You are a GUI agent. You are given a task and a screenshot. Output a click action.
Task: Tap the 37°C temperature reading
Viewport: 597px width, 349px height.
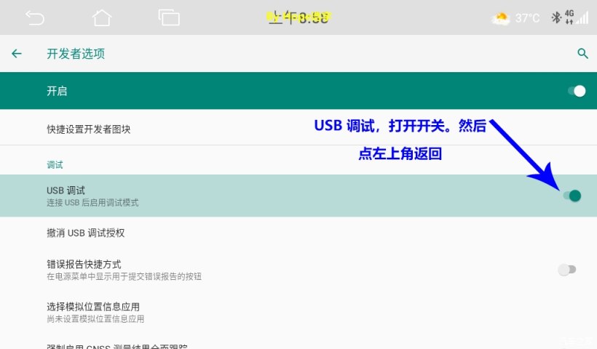point(527,18)
